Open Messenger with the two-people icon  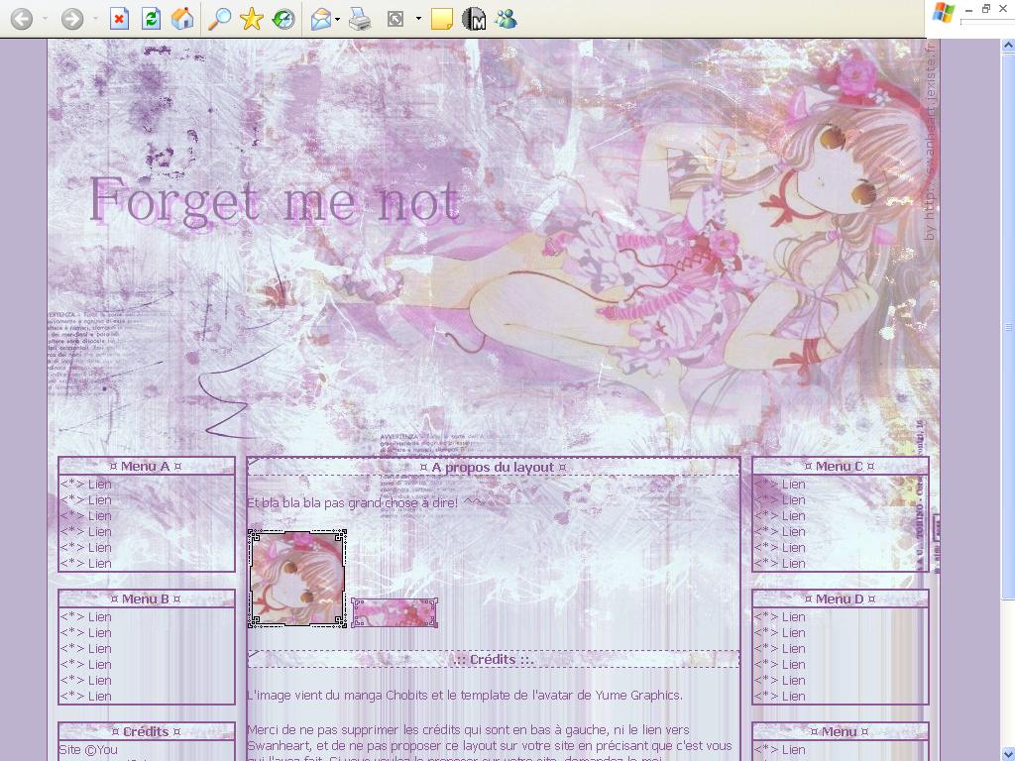pos(506,19)
